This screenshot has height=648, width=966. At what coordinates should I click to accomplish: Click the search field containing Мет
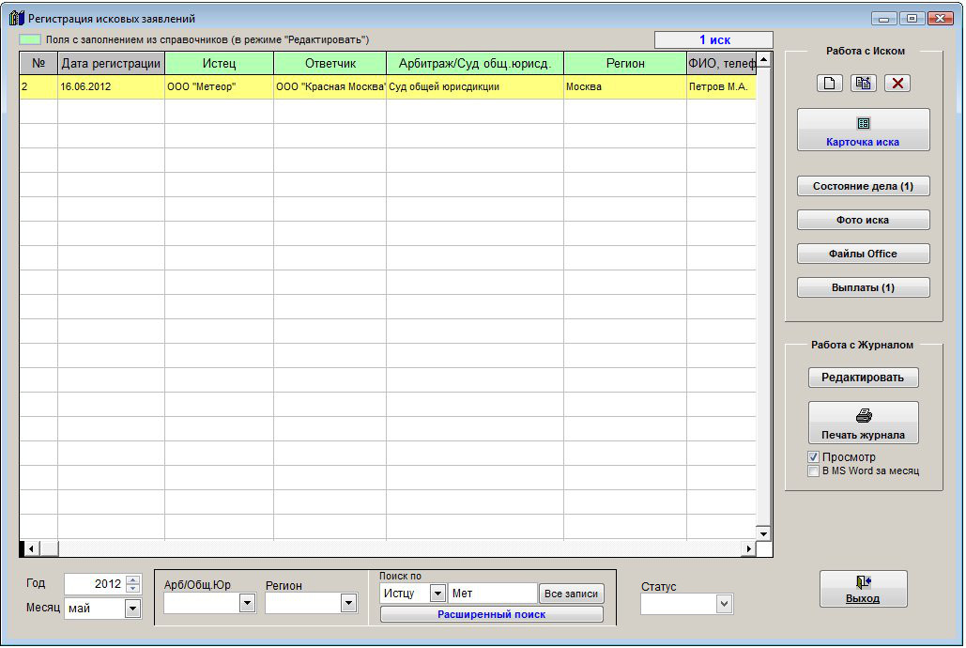click(492, 594)
